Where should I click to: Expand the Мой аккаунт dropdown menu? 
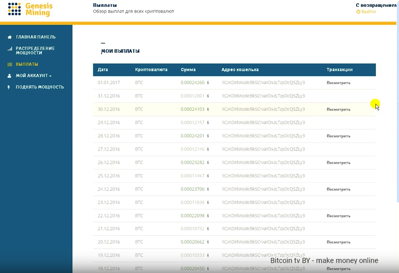tap(34, 76)
